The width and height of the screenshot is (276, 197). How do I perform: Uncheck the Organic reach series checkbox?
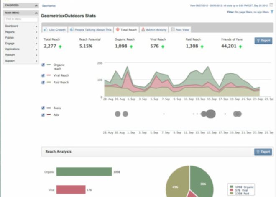pyautogui.click(x=43, y=65)
